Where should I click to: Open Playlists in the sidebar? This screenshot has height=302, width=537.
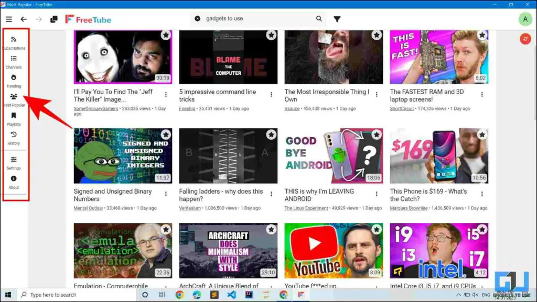point(14,119)
